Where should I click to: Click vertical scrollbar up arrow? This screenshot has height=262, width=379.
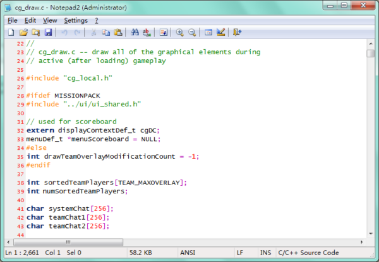371,43
